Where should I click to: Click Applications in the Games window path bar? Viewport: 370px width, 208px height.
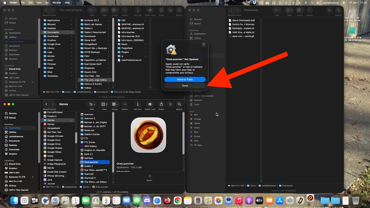tap(69, 187)
